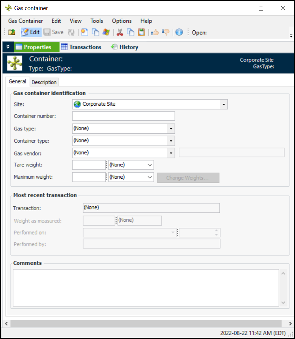The image size is (295, 339).
Task: Open the Gas type dropdown
Action: pyautogui.click(x=170, y=128)
